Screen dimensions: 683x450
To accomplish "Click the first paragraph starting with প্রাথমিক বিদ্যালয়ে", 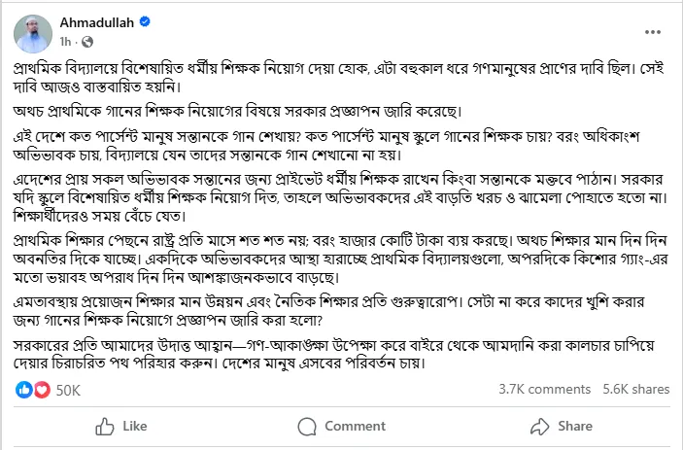I will [x=338, y=78].
